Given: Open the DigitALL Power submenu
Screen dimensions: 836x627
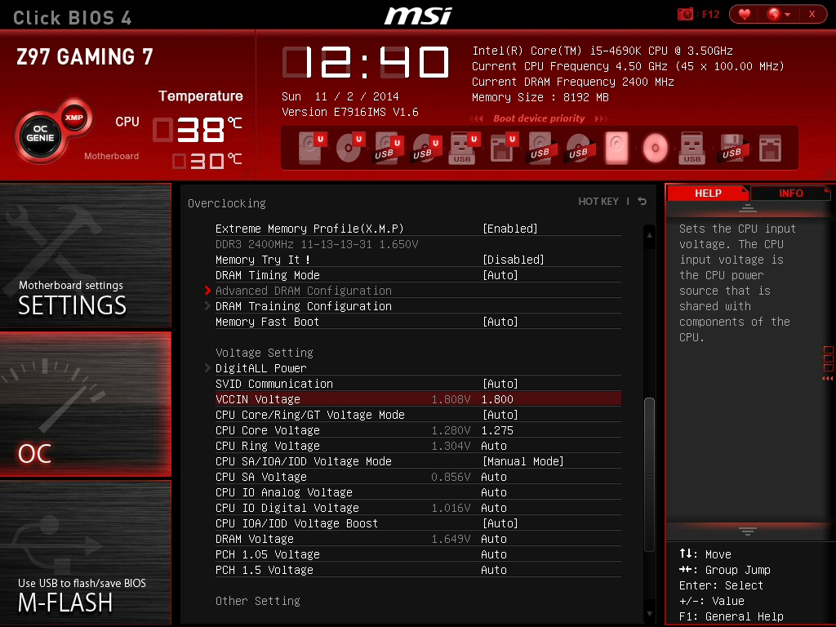Looking at the screenshot, I should pyautogui.click(x=261, y=367).
